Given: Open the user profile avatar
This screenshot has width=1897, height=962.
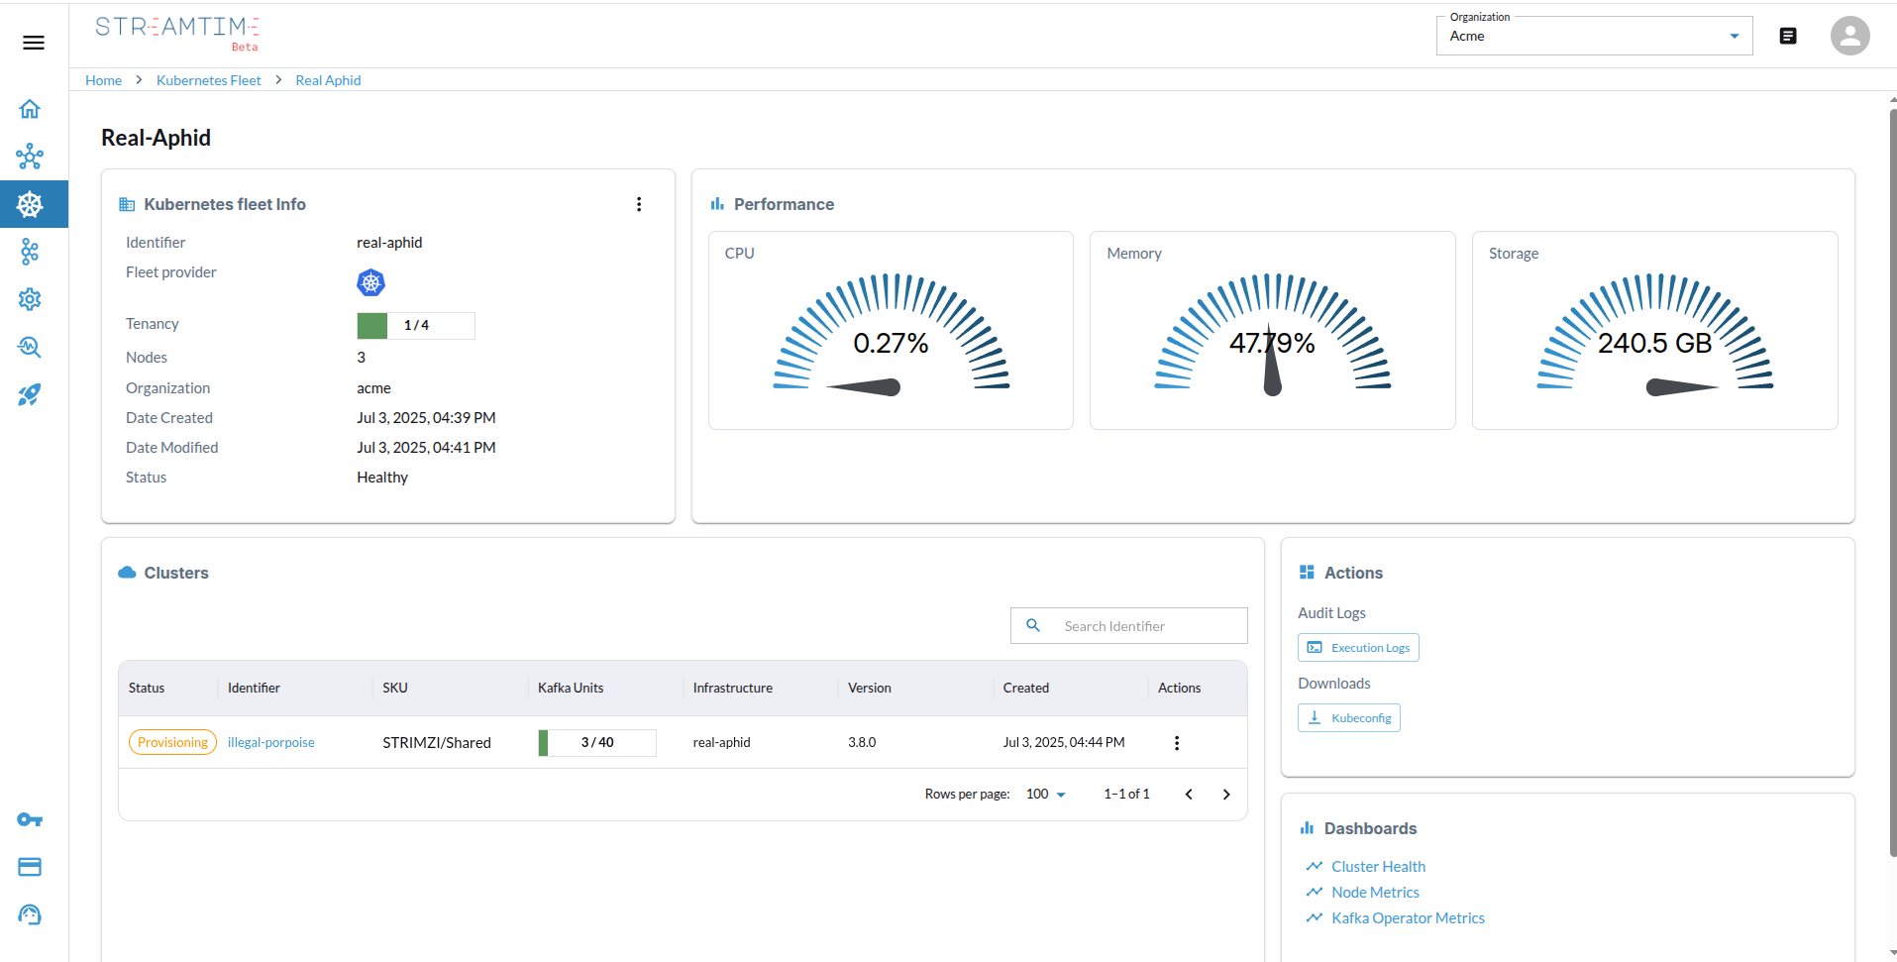Looking at the screenshot, I should [1849, 36].
